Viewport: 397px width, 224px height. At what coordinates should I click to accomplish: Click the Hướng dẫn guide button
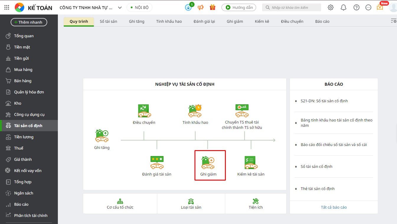pos(239,7)
